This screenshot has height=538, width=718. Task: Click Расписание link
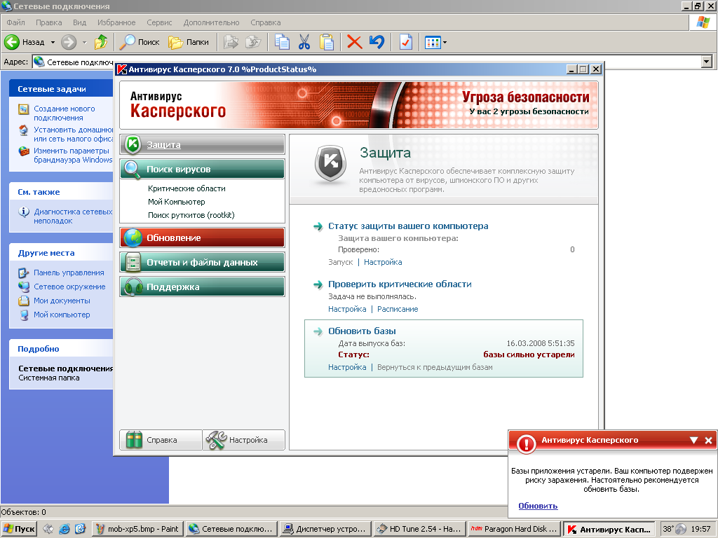(398, 309)
